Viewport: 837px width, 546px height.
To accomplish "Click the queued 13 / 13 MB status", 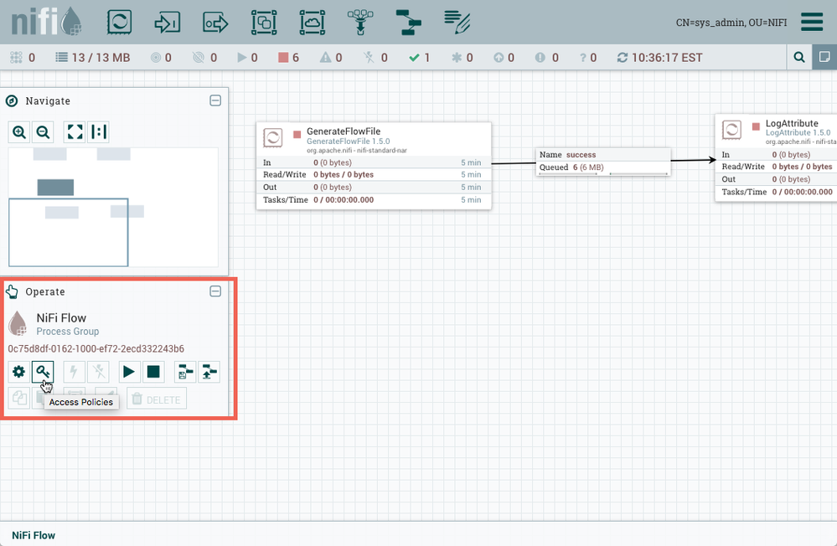I will tap(93, 58).
